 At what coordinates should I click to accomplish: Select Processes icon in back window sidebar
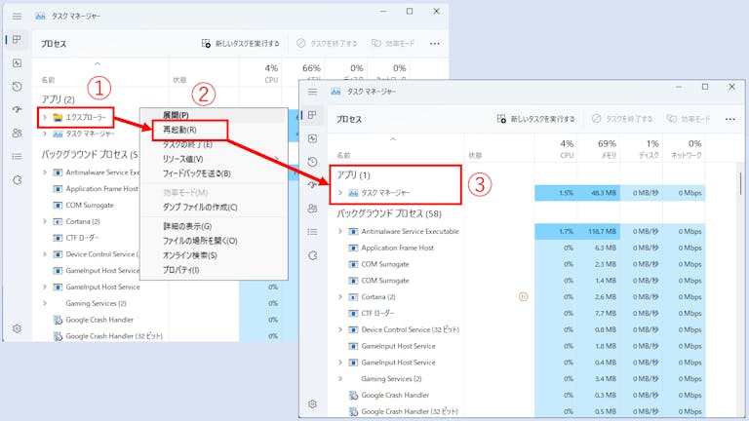[x=17, y=40]
